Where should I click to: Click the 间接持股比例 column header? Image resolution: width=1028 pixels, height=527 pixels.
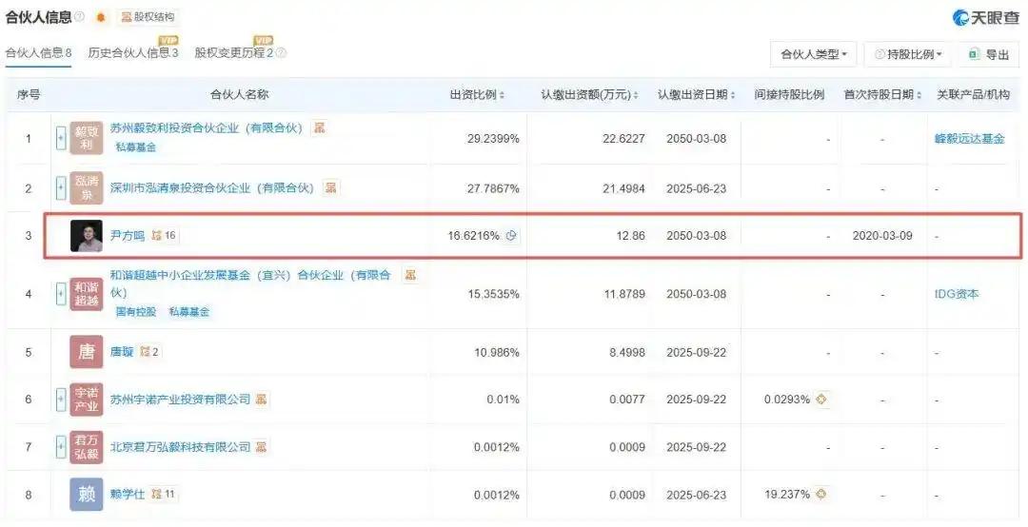click(789, 95)
